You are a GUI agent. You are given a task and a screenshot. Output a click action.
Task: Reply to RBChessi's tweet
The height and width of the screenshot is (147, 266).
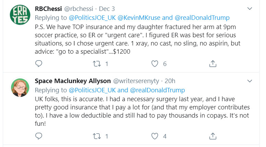39,64
